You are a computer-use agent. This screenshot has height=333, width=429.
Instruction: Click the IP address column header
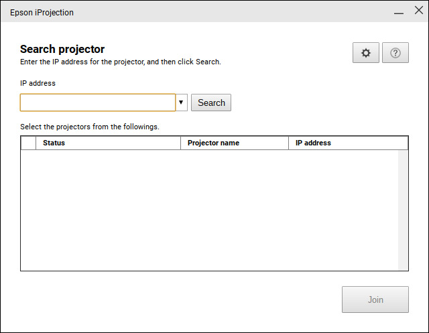click(349, 143)
